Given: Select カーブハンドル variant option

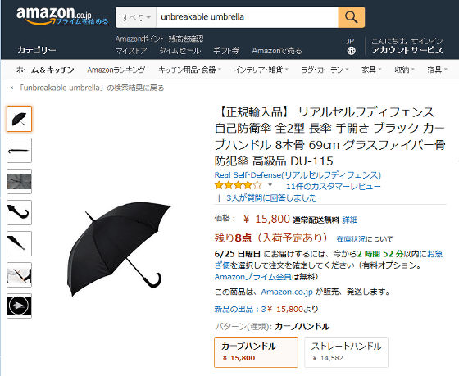Looking at the screenshot, I should tap(256, 352).
